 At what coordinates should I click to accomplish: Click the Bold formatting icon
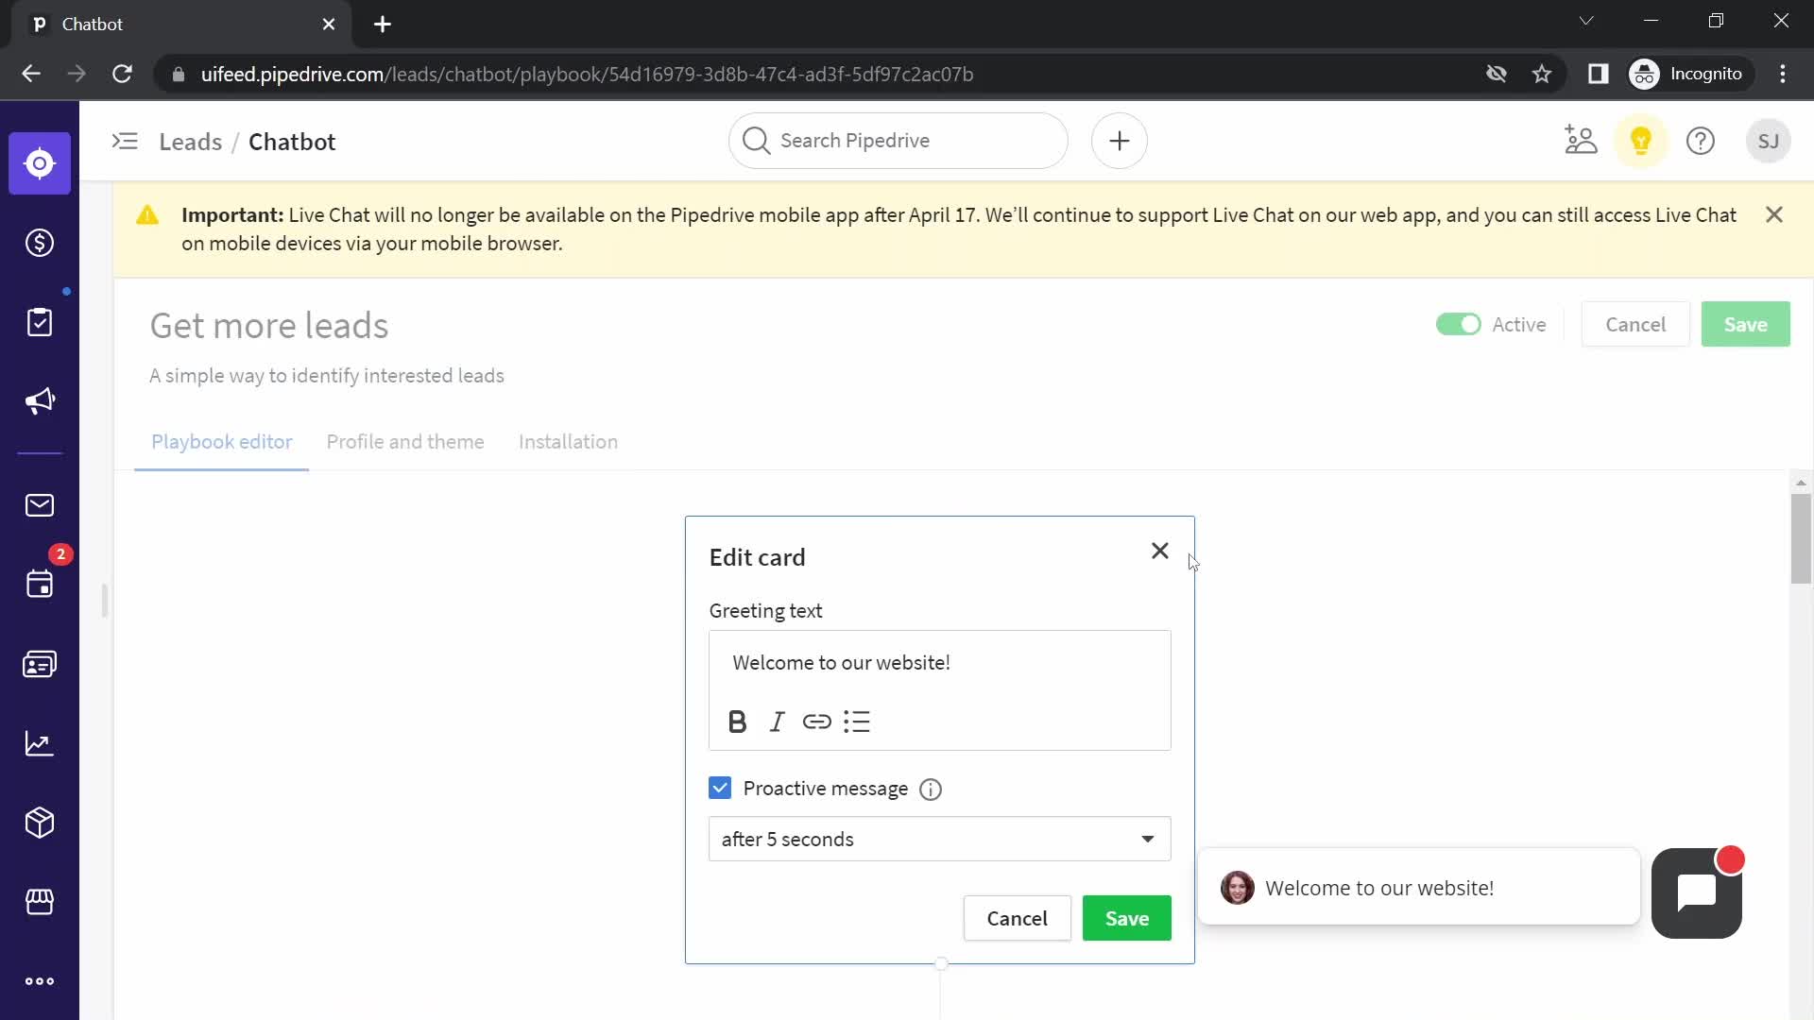click(736, 722)
